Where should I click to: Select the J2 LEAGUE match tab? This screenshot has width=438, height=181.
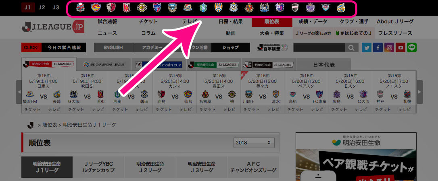pos(213,65)
